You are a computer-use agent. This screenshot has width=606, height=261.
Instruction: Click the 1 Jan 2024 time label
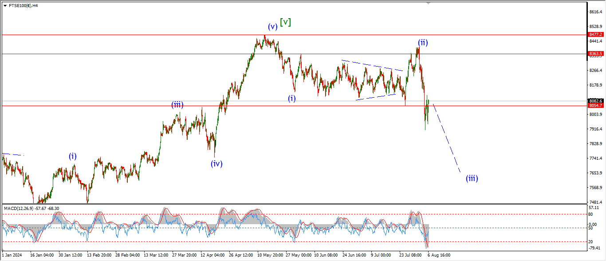pos(12,255)
